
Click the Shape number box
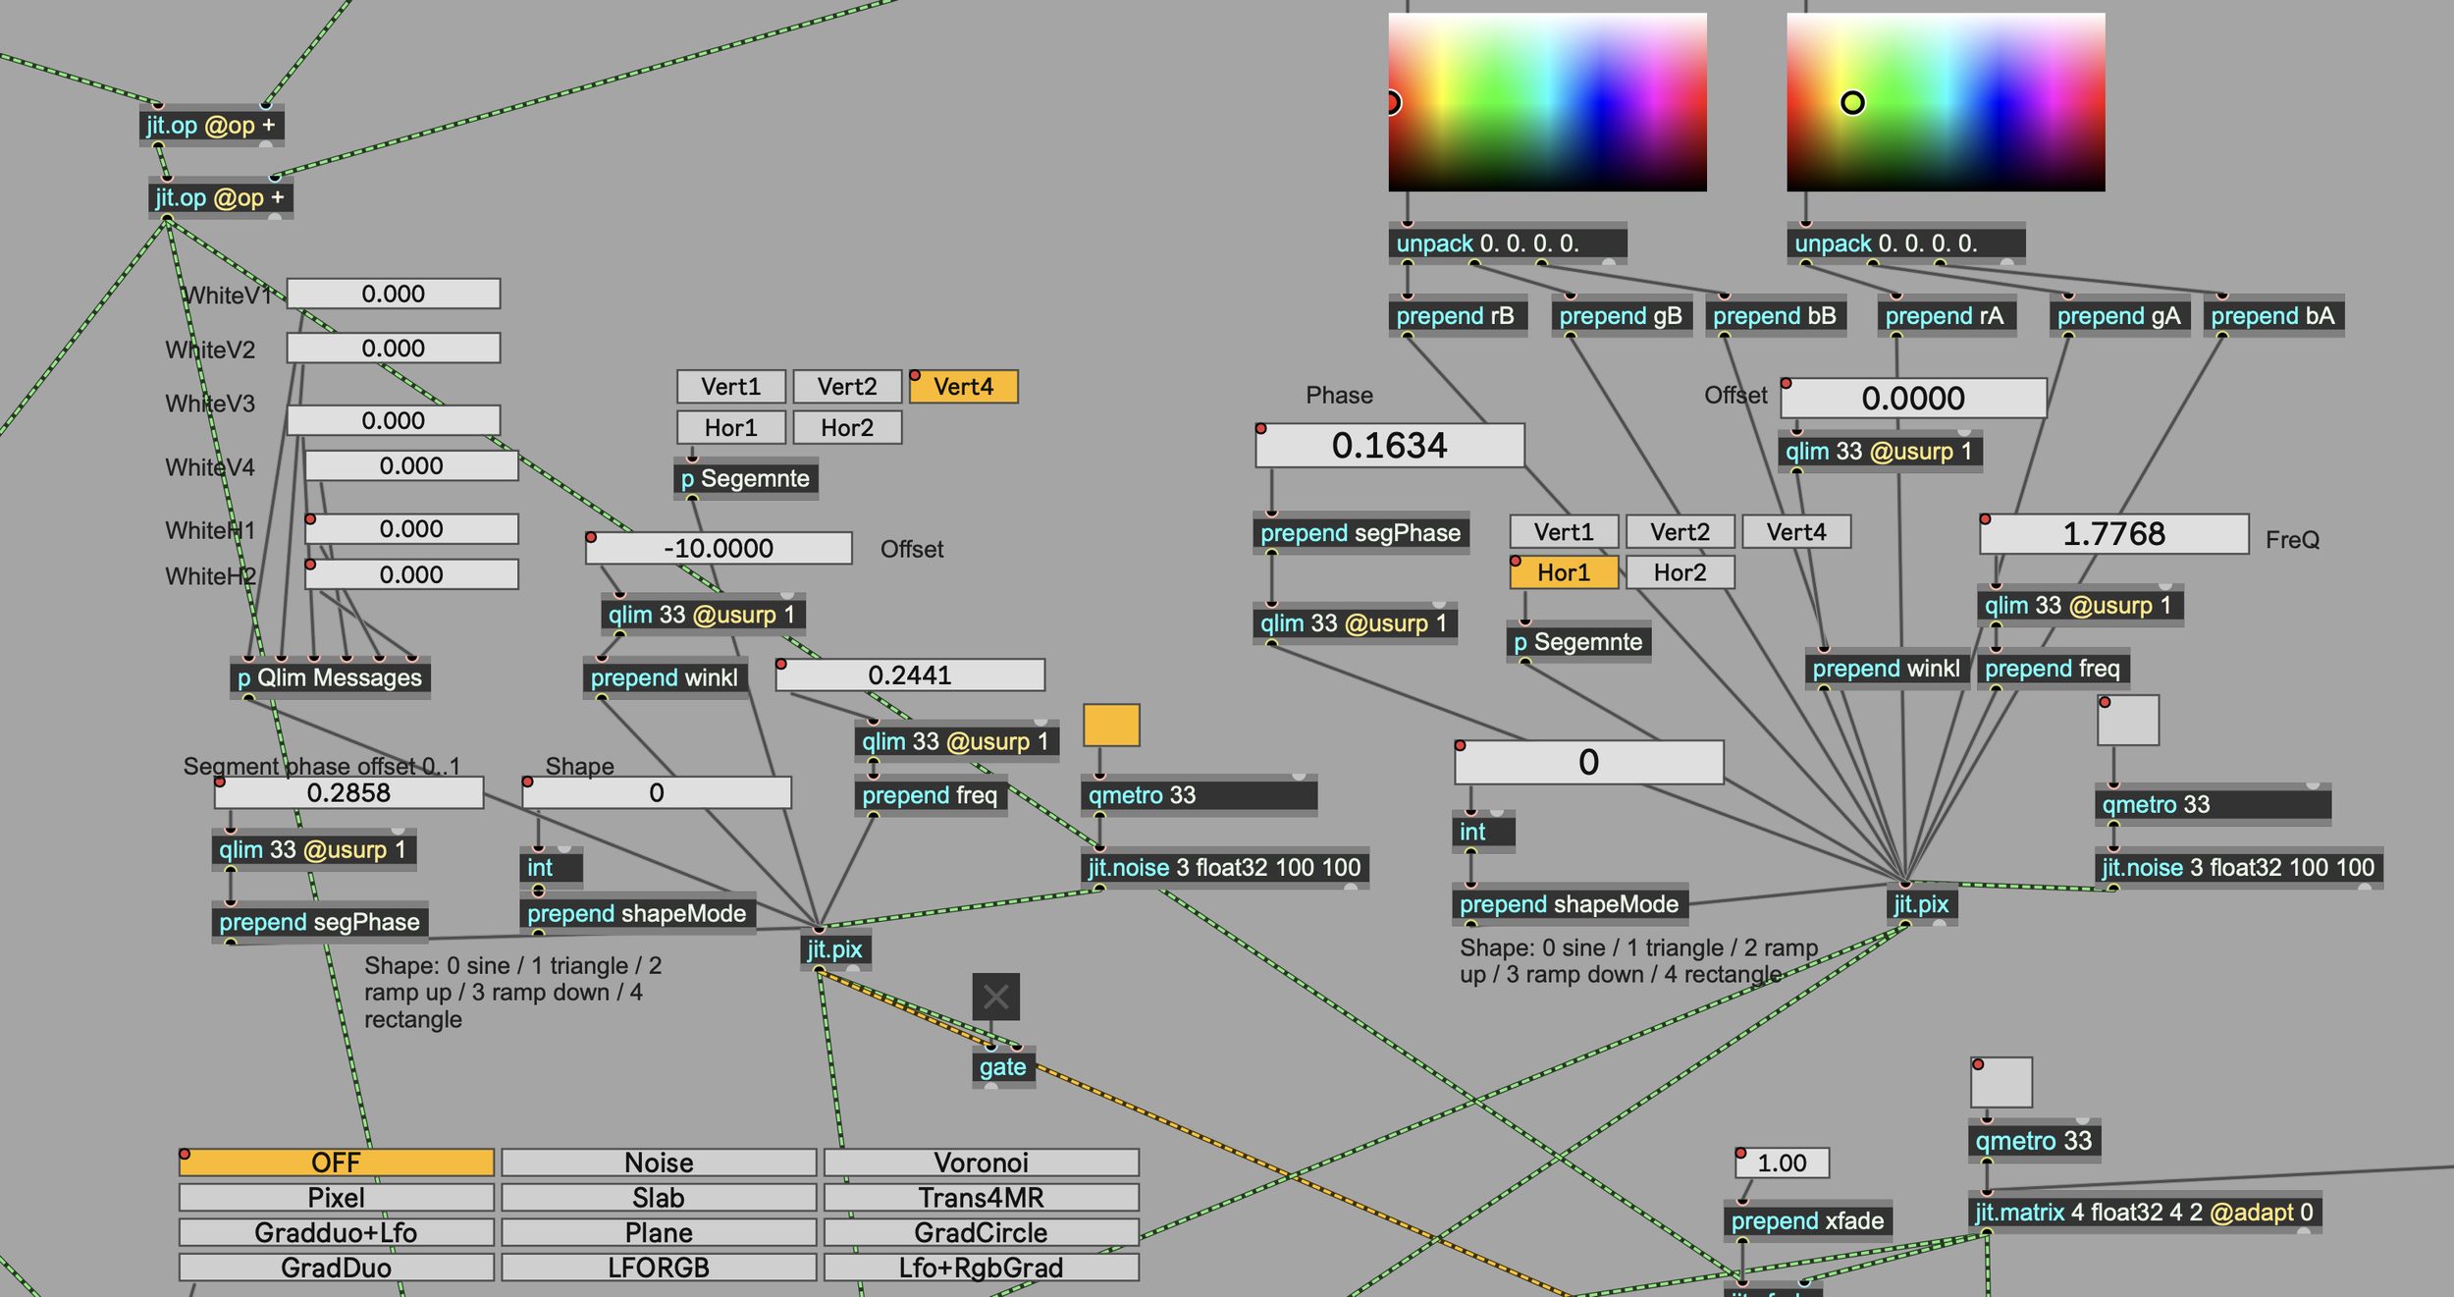click(656, 792)
